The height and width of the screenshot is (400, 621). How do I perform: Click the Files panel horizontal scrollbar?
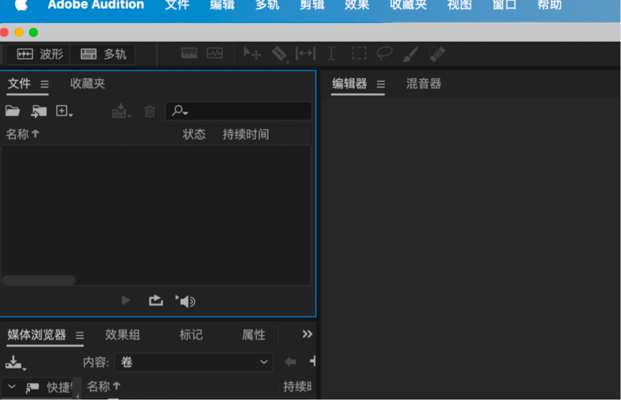(x=39, y=280)
